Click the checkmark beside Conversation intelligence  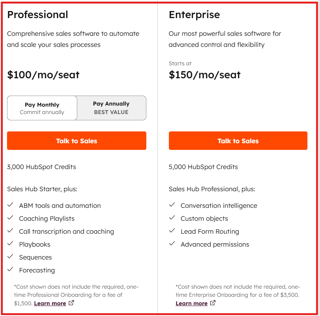172,205
